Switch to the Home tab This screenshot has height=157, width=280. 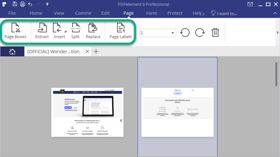36,13
